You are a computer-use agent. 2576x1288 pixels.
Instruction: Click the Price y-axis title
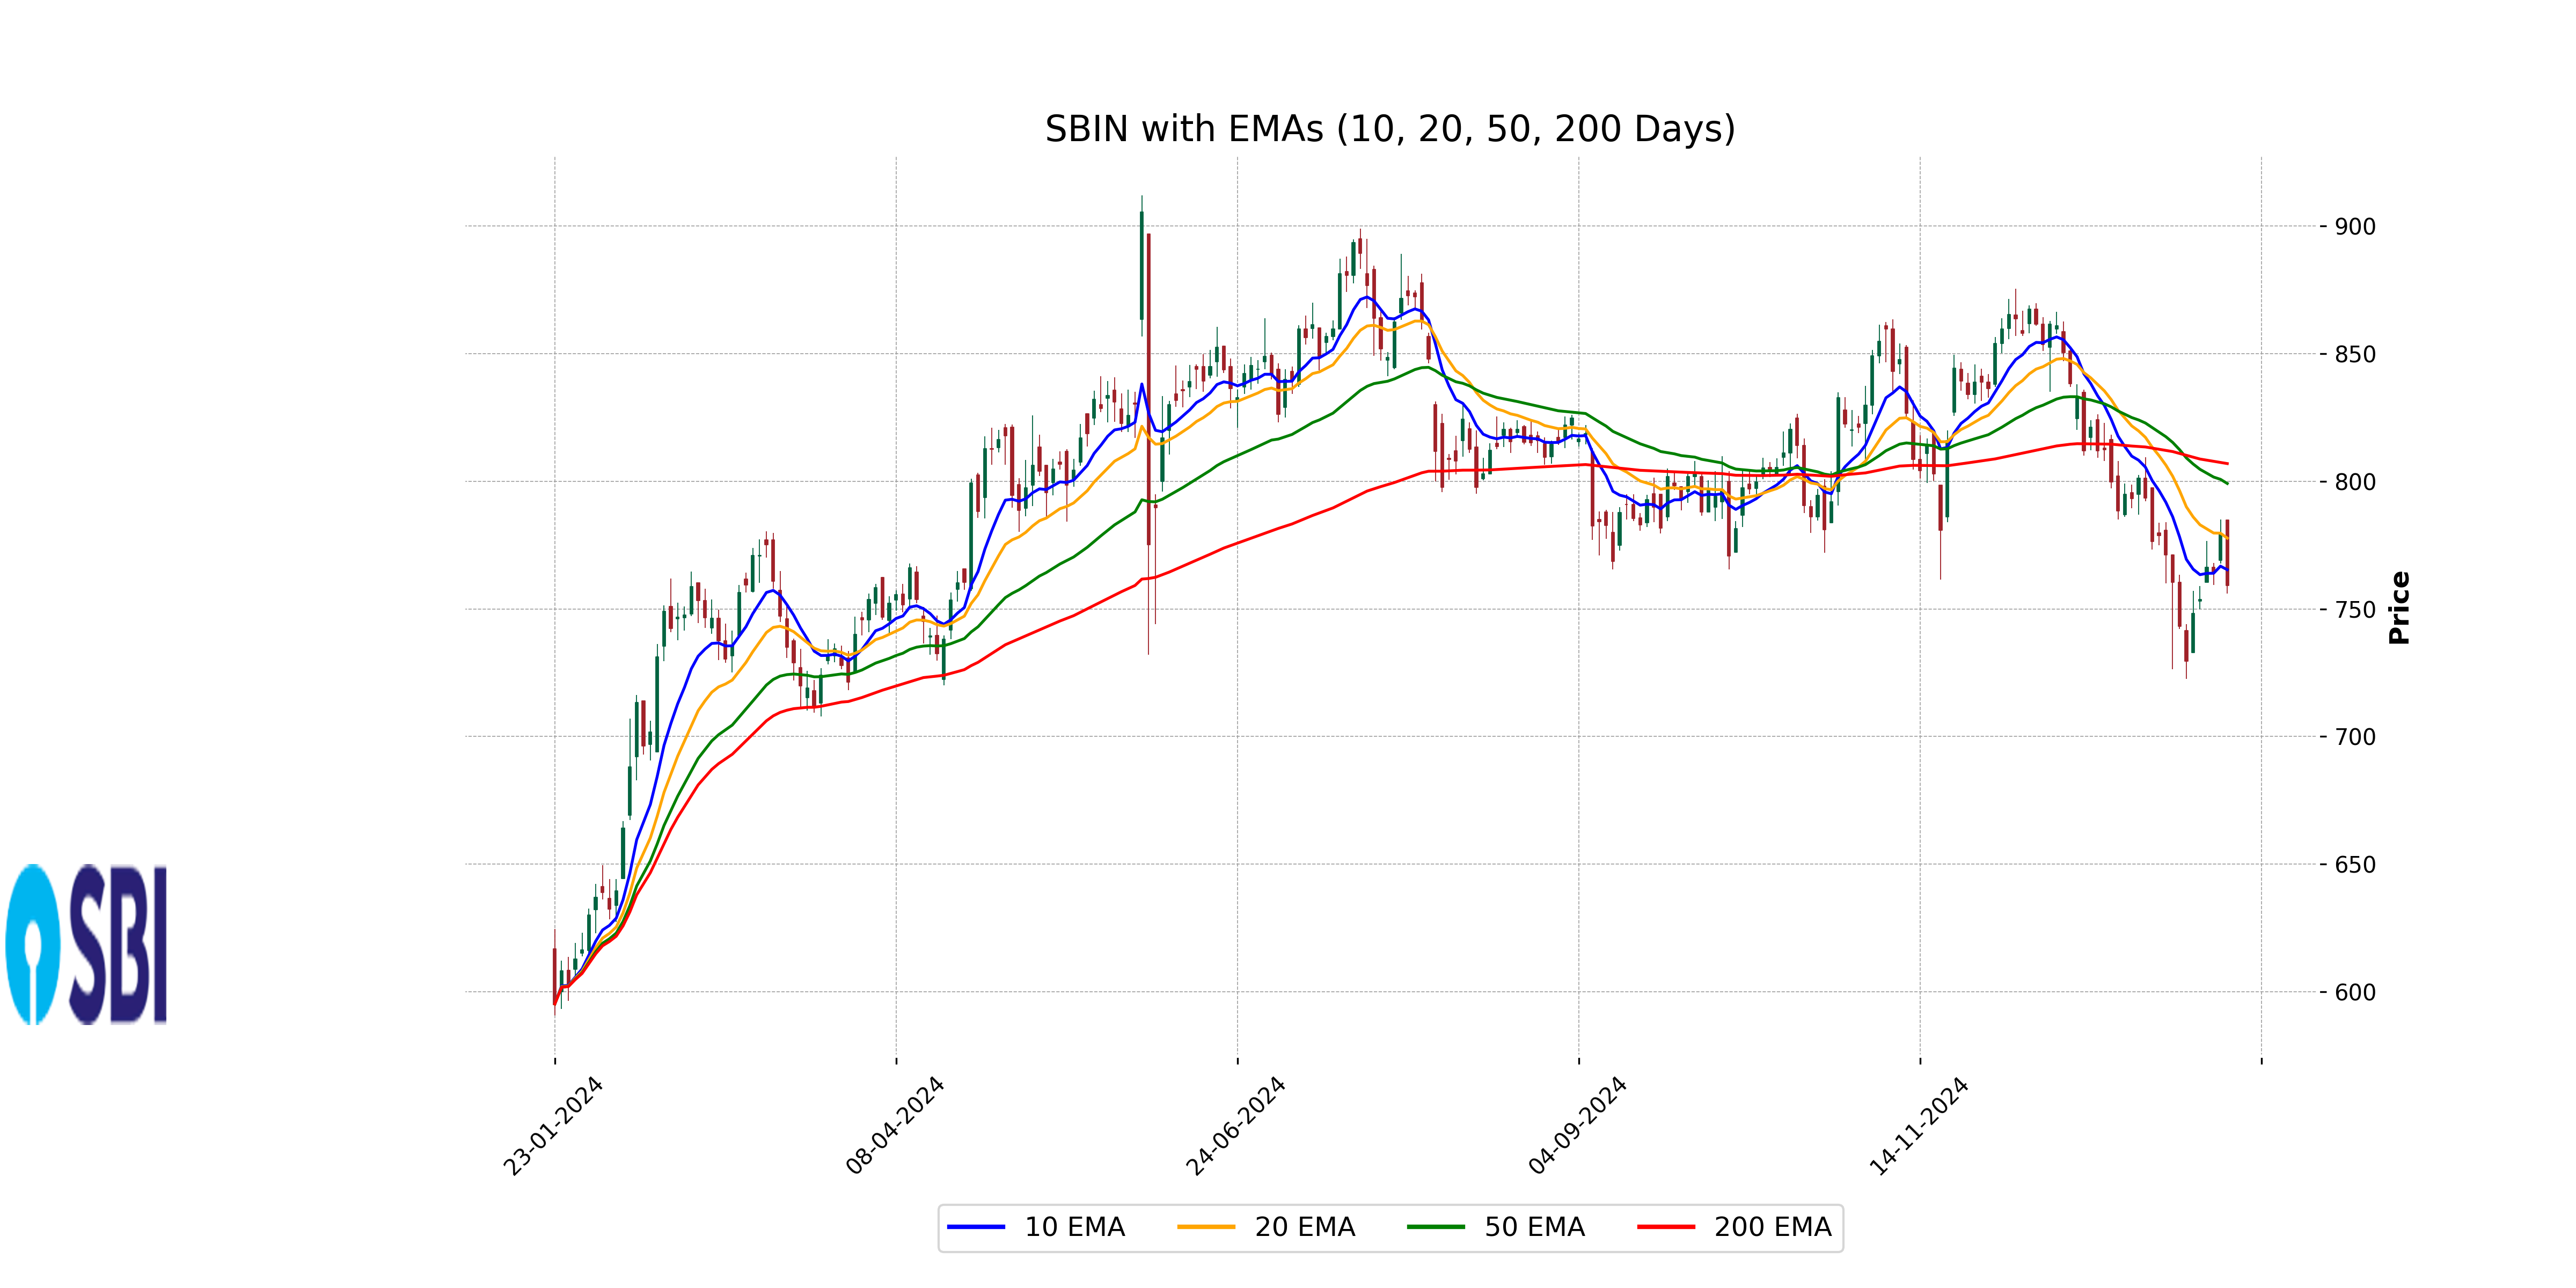click(2399, 607)
